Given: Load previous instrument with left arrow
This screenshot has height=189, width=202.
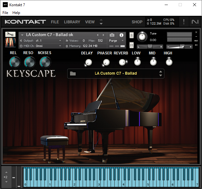Looking at the screenshot, I should [x=98, y=35].
